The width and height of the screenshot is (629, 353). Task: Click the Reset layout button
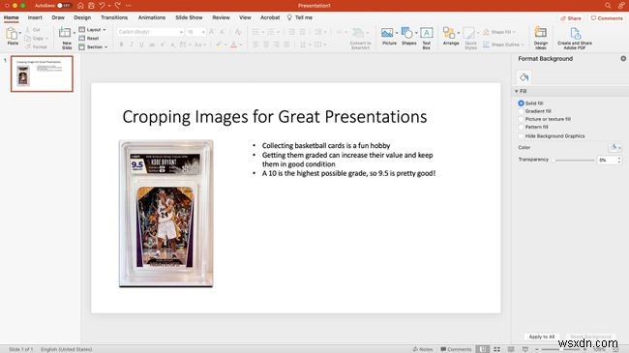pyautogui.click(x=89, y=38)
